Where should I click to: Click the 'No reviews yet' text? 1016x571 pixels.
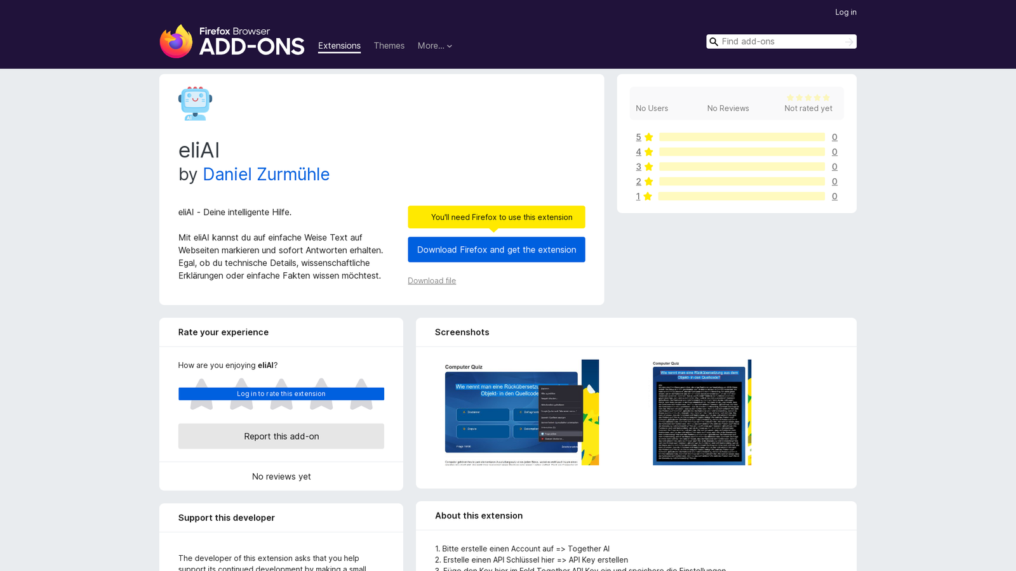281,476
